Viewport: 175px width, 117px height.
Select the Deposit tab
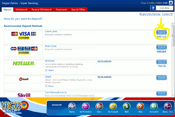8,10
